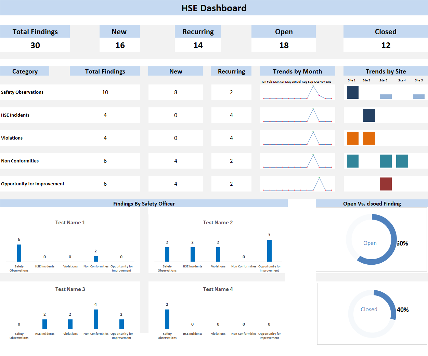Image resolution: width=428 pixels, height=356 pixels.
Task: Click the New KPI value 16
Action: pyautogui.click(x=120, y=45)
